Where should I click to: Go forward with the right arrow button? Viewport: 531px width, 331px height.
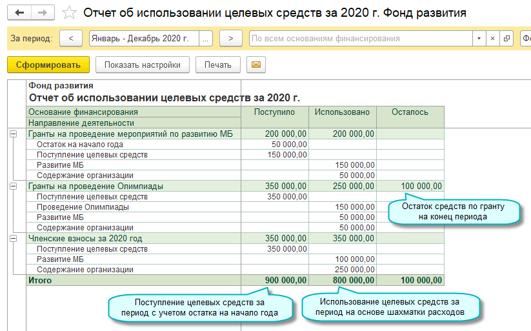click(43, 13)
